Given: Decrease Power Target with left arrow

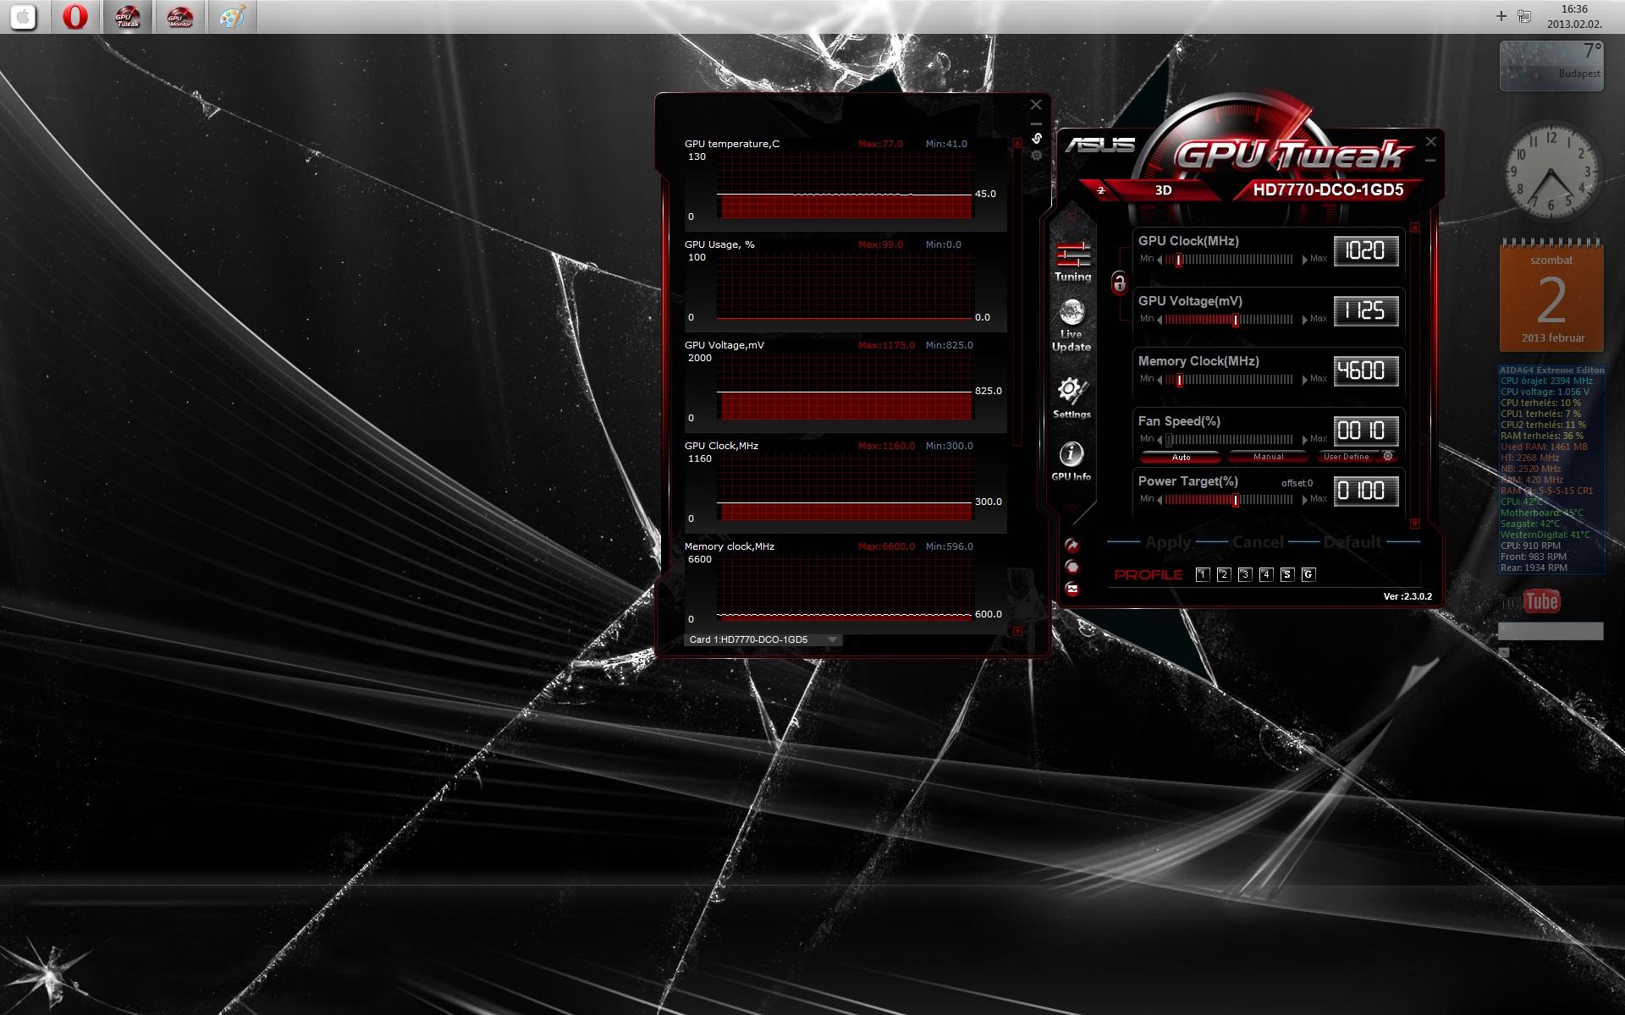Looking at the screenshot, I should [1160, 500].
